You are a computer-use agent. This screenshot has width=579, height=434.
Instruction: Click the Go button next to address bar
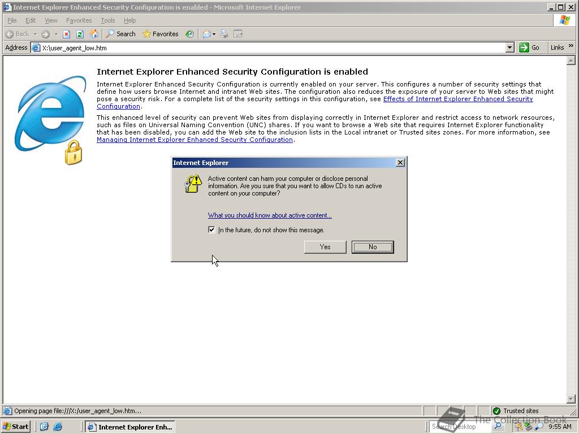pos(529,47)
